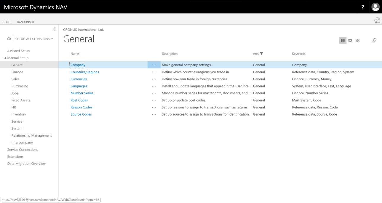Open the ellipsis menu for Reason Codes
Screen dimensions: 382x203
[x=154, y=107]
